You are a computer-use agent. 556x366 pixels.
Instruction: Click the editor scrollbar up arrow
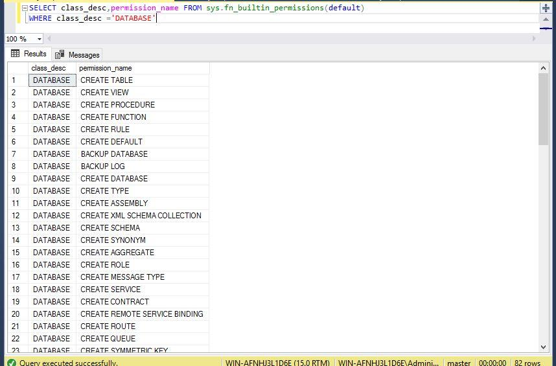546,19
